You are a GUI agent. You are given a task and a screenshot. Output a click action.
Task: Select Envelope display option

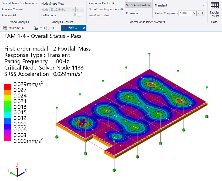[x=132, y=13]
